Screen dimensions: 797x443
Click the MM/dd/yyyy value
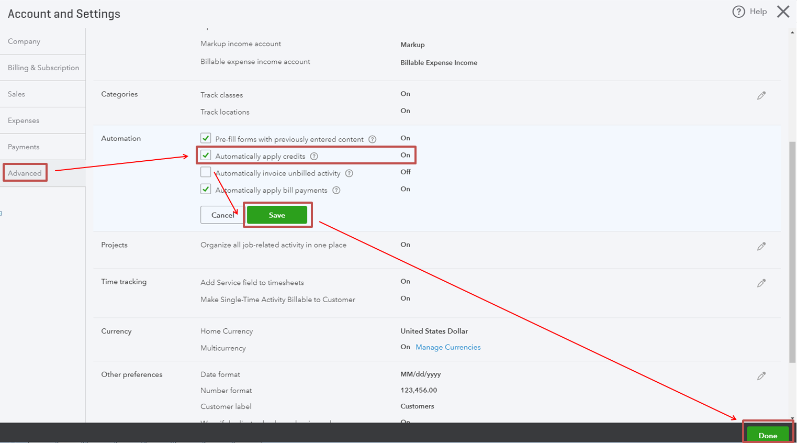point(421,374)
